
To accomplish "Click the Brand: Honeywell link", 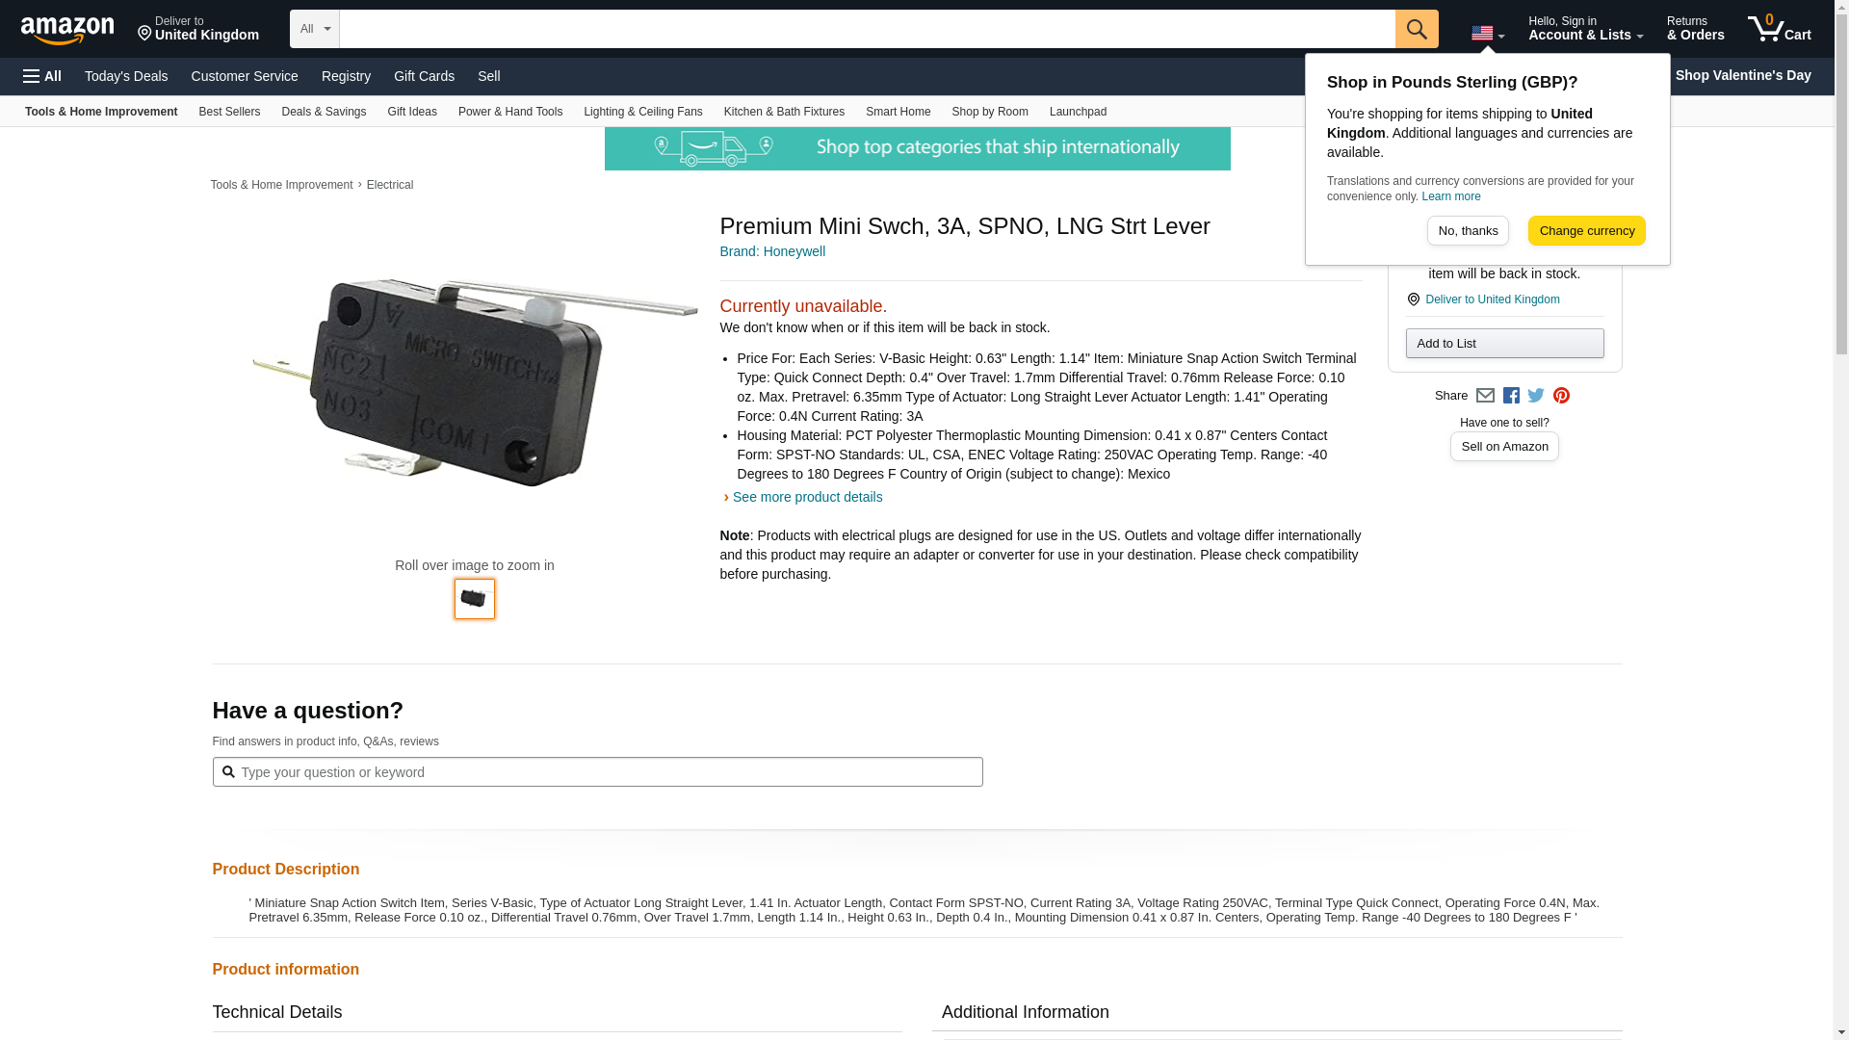I will (772, 251).
